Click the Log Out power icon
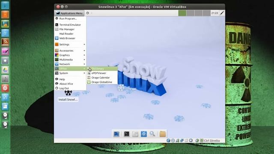This screenshot has height=154, width=274. [57, 88]
